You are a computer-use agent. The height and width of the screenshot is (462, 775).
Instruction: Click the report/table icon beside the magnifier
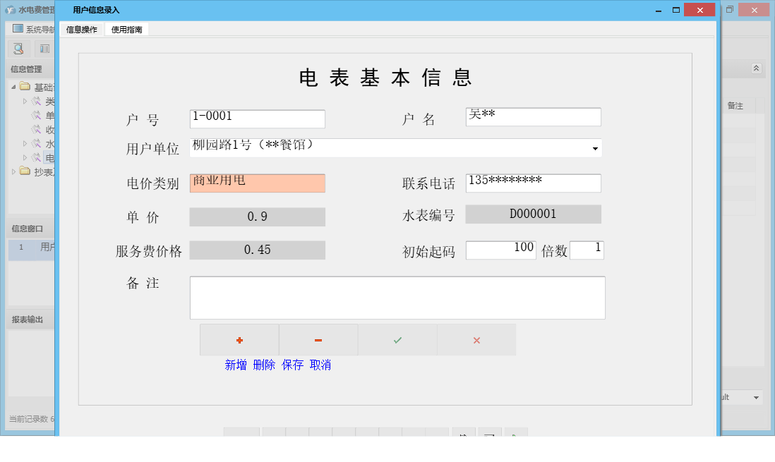[44, 49]
